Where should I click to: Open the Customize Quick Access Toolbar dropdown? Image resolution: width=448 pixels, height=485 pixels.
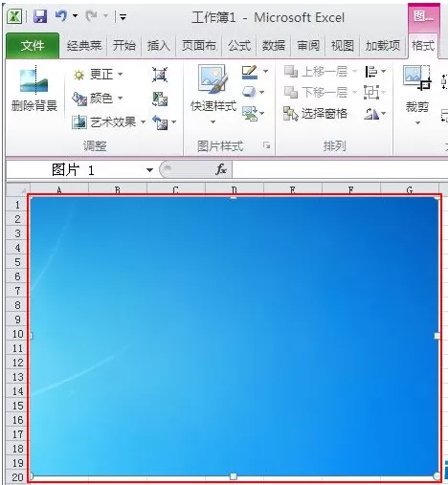(x=123, y=16)
